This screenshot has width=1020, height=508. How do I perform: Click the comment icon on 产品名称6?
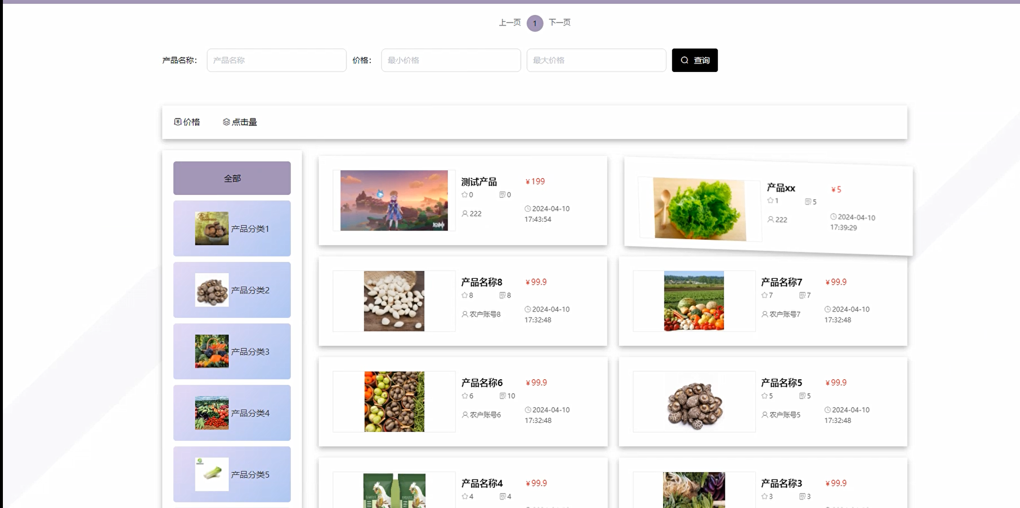[x=502, y=396]
